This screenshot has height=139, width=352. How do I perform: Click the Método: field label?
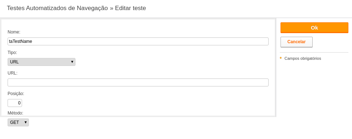tap(15, 113)
